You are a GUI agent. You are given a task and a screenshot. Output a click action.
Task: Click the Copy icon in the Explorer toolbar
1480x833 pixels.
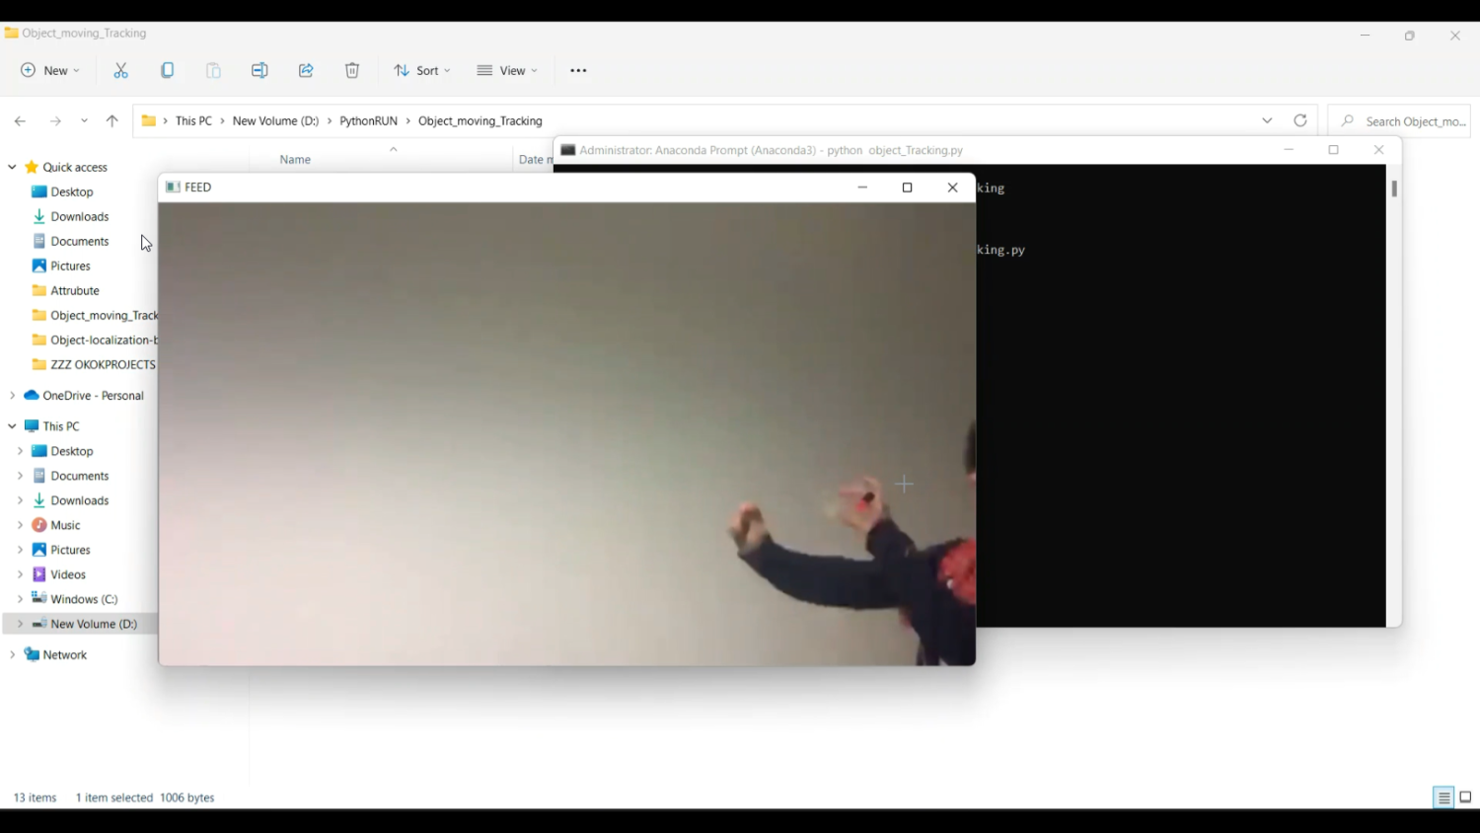point(168,71)
